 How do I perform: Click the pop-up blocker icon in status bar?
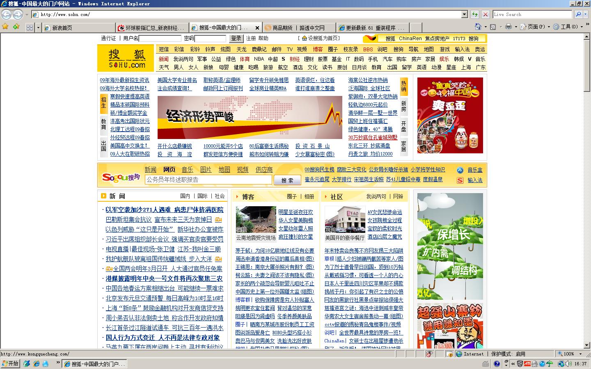[449, 354]
